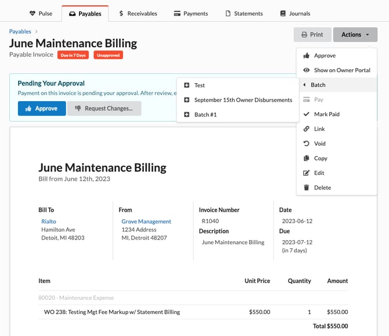
Task: Click the chain link icon in menu
Action: pyautogui.click(x=307, y=129)
